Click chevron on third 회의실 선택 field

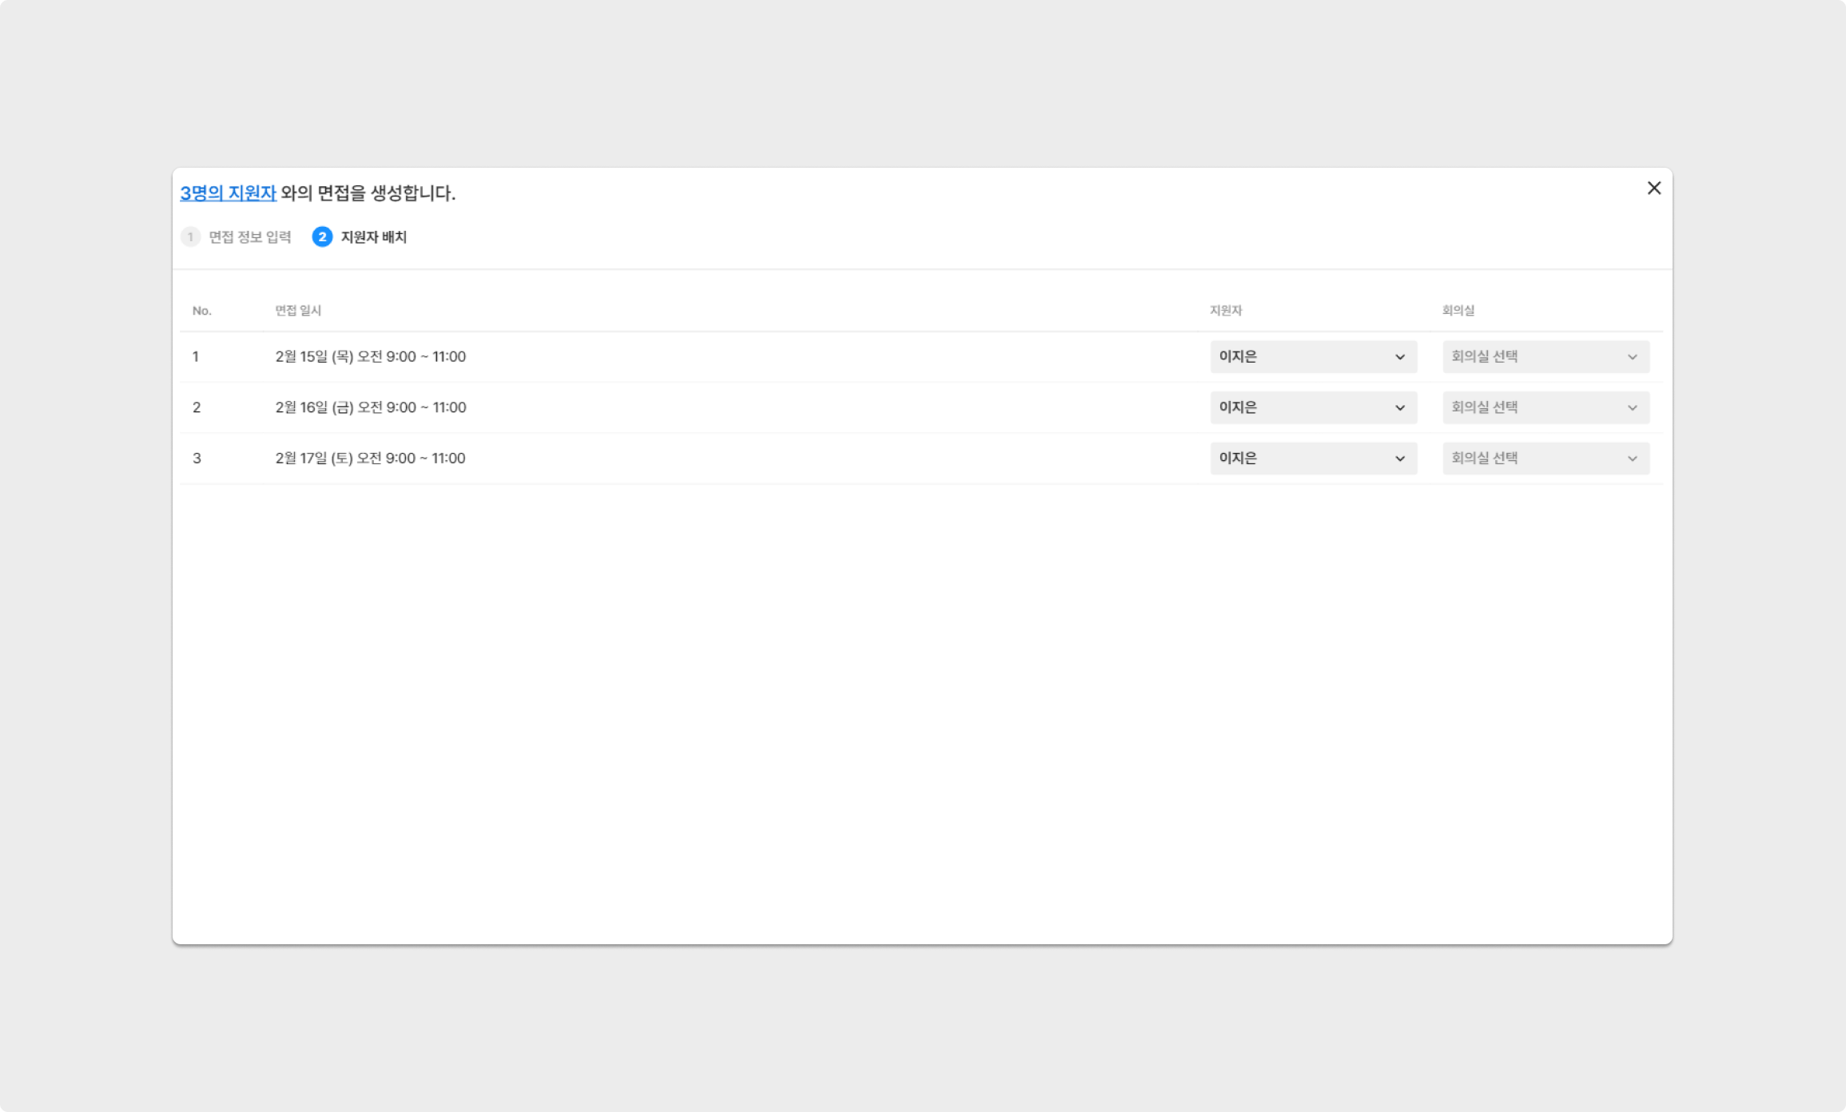pos(1633,459)
